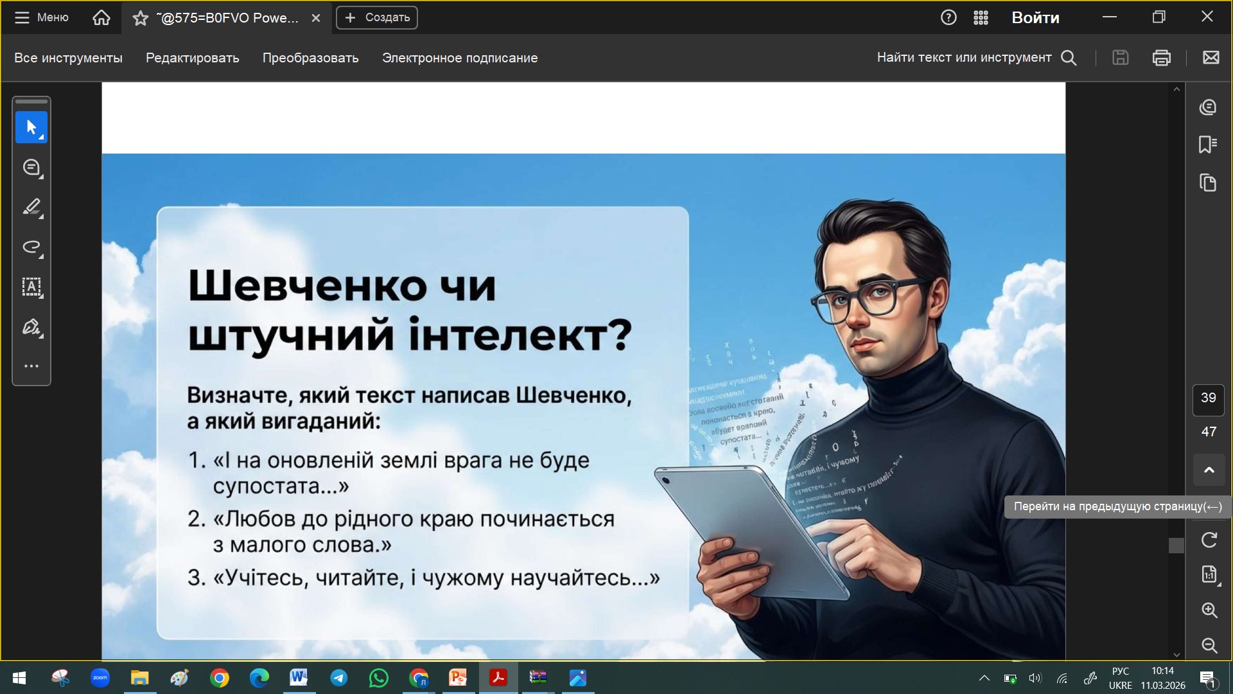This screenshot has width=1233, height=694.
Task: Rotate the page view clockwise
Action: 1209,540
